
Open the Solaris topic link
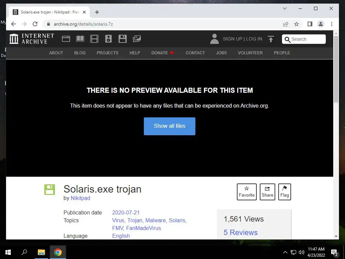[177, 220]
